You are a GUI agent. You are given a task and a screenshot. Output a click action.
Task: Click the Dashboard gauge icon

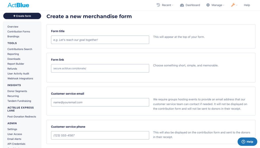tap(182, 5)
